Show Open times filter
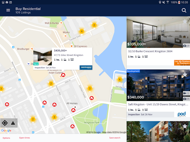The image size is (190, 142). click(24, 138)
